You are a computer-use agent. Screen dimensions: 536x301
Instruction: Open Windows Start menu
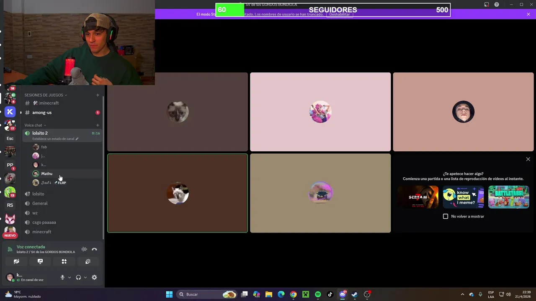(x=169, y=294)
